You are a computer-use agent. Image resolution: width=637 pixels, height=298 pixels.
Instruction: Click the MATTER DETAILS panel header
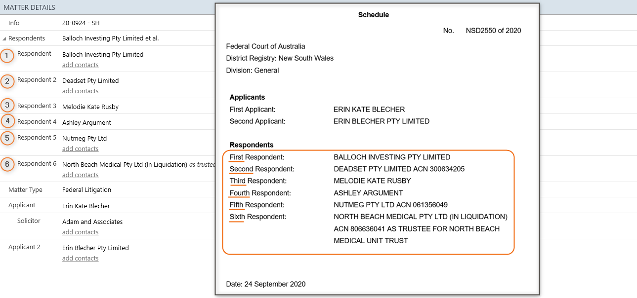point(30,7)
